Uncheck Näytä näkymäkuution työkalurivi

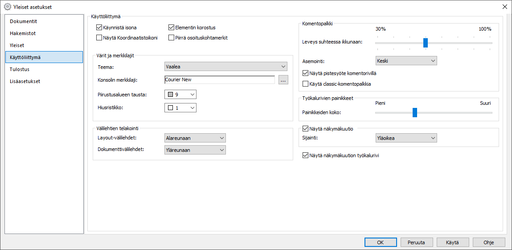pos(305,155)
